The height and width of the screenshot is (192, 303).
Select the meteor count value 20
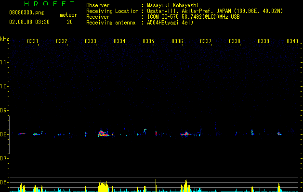point(70,22)
